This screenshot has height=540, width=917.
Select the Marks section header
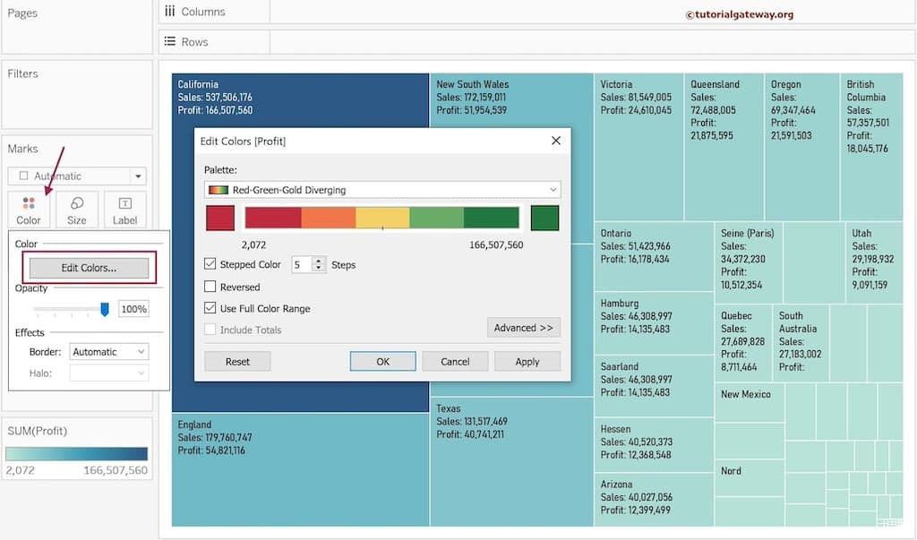click(22, 148)
